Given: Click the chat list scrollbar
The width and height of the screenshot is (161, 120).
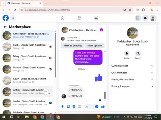Looking at the screenshot, I should point(55,55).
